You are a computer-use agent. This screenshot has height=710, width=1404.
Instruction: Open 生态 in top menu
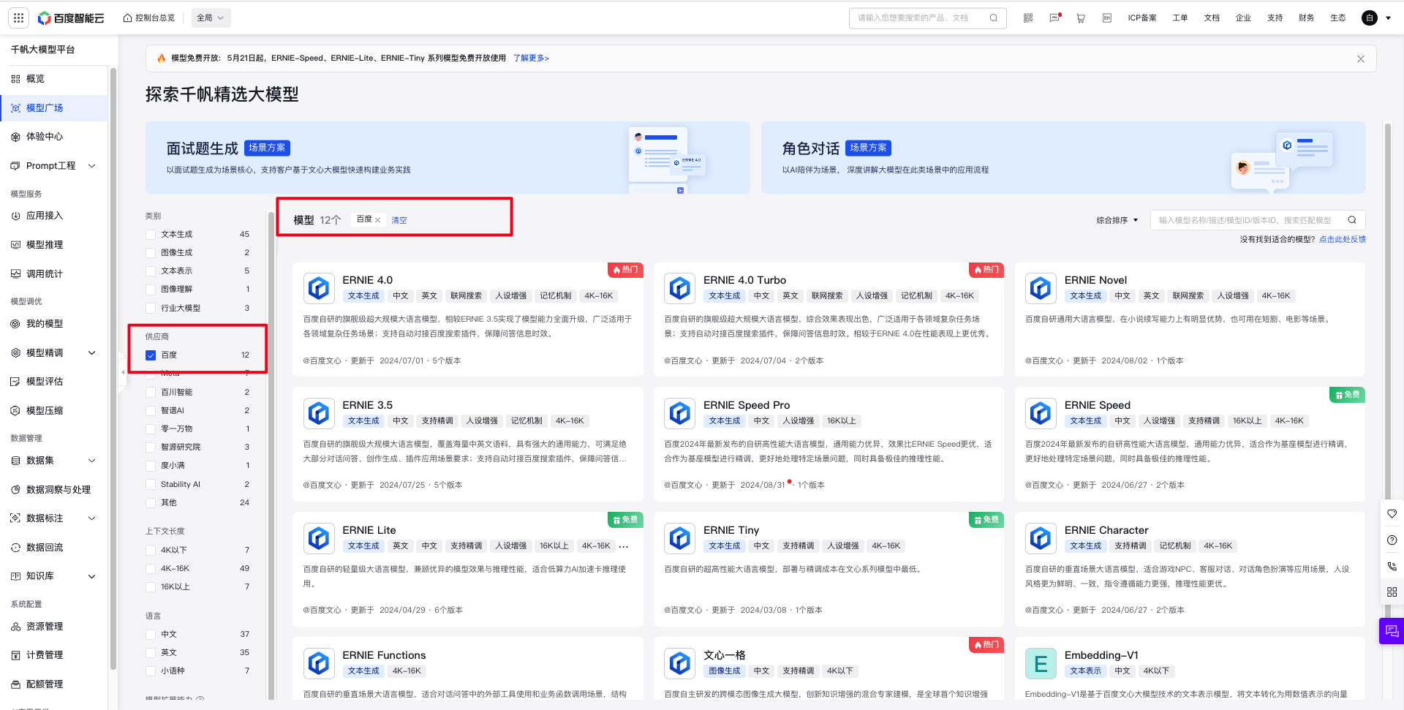click(1338, 18)
